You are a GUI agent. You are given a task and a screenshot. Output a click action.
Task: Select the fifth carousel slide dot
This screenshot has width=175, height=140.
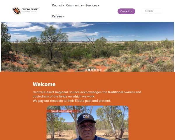coord(98,70)
